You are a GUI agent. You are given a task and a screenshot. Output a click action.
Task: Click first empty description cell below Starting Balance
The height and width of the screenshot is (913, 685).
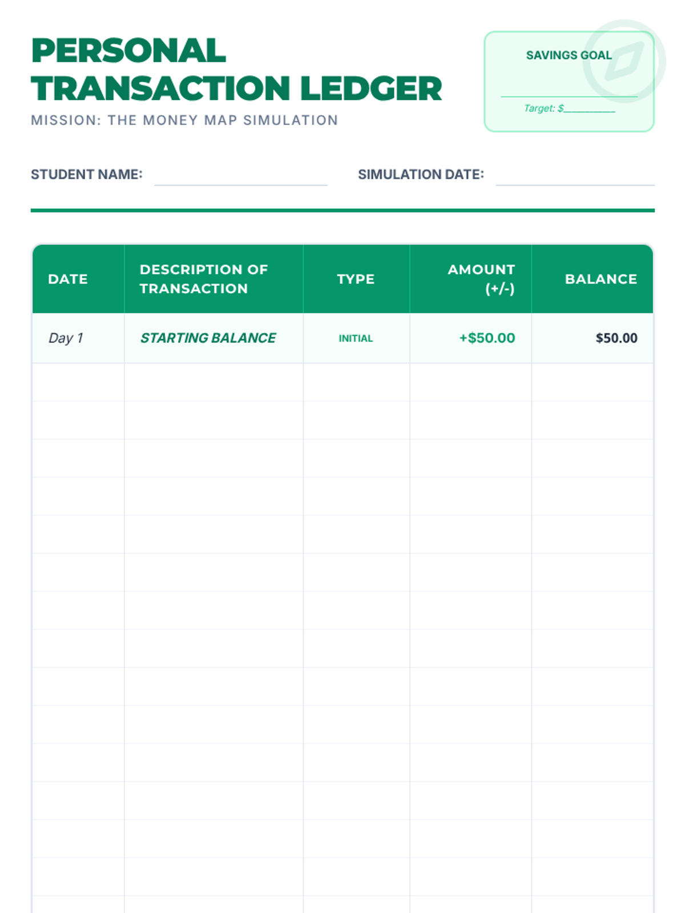[x=213, y=382]
